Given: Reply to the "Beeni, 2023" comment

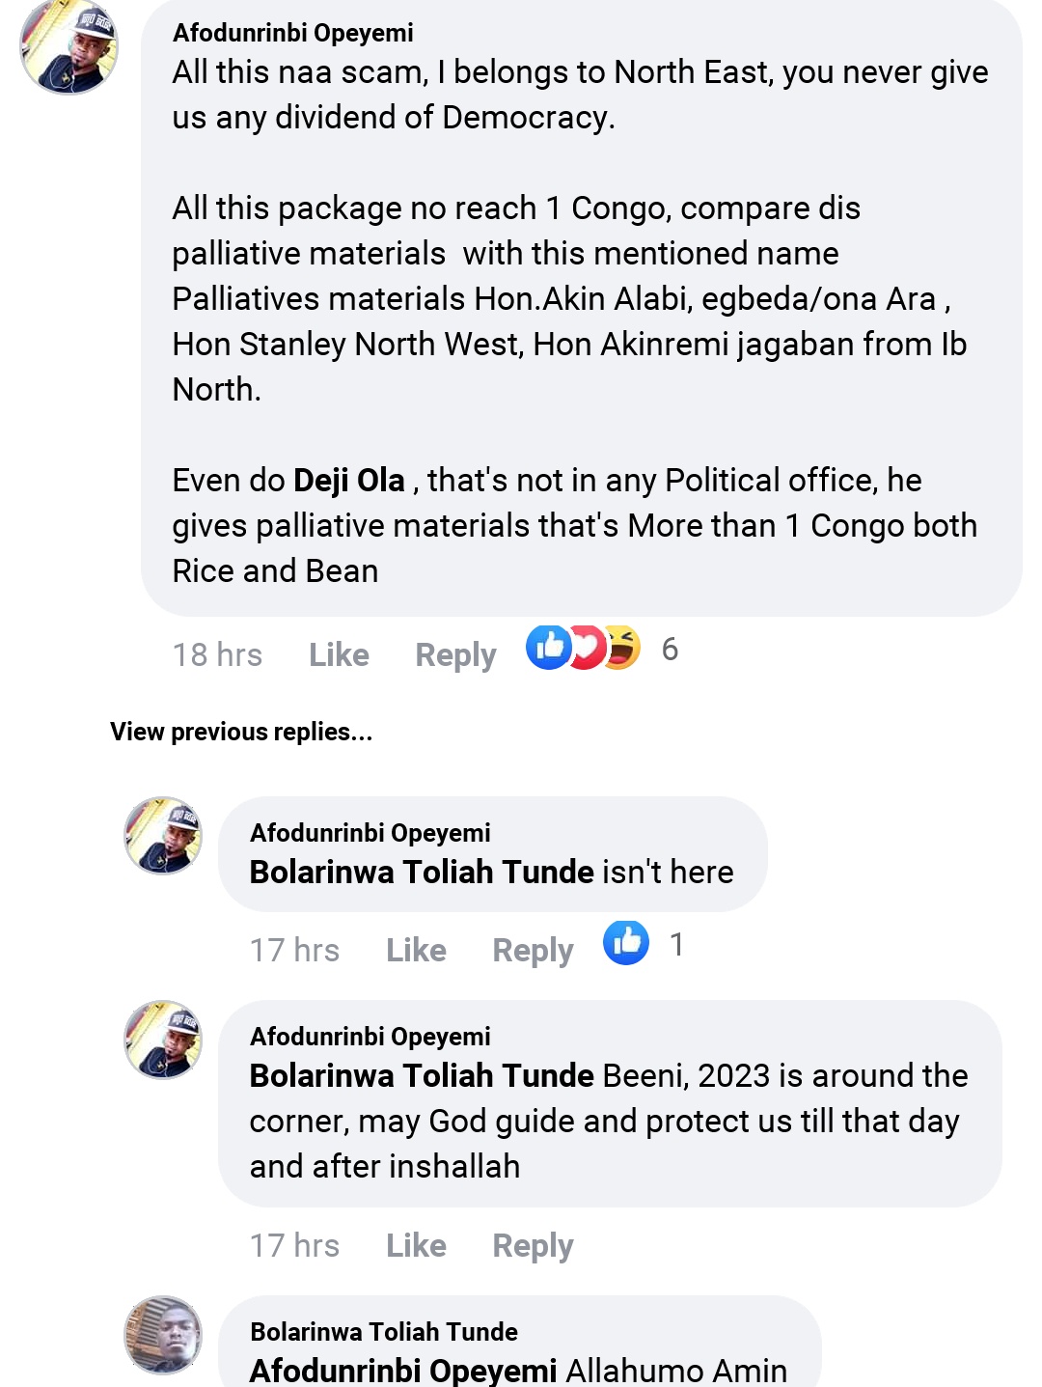Looking at the screenshot, I should pos(533,1245).
